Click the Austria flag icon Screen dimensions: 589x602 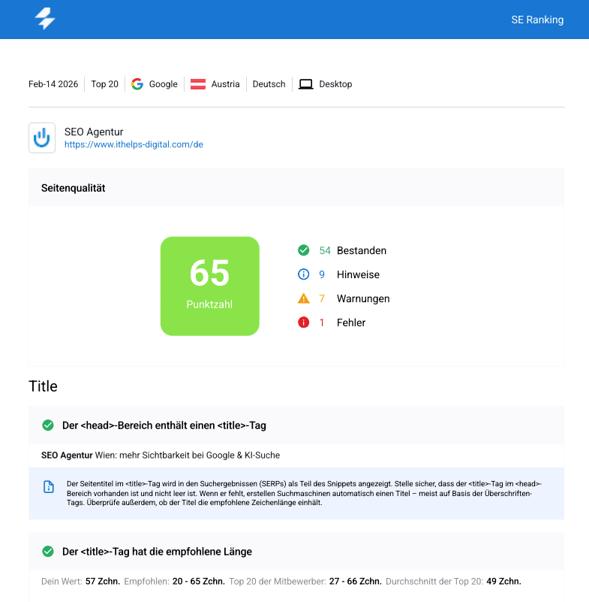coord(198,83)
